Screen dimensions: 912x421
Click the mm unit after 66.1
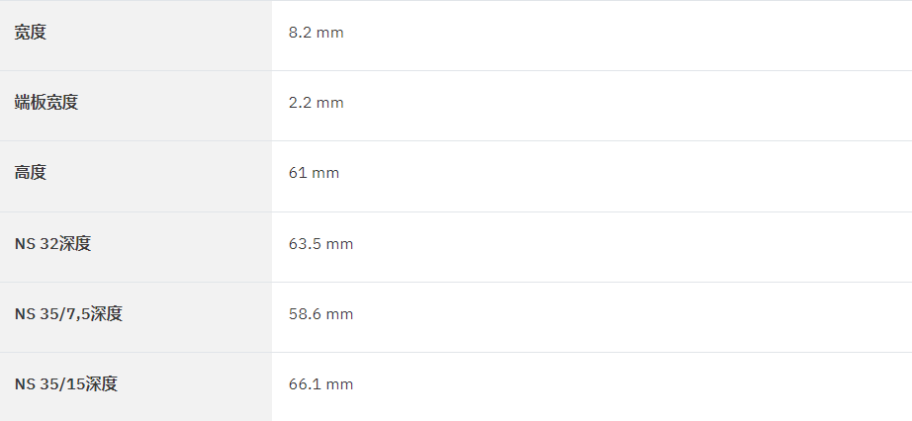tap(339, 385)
